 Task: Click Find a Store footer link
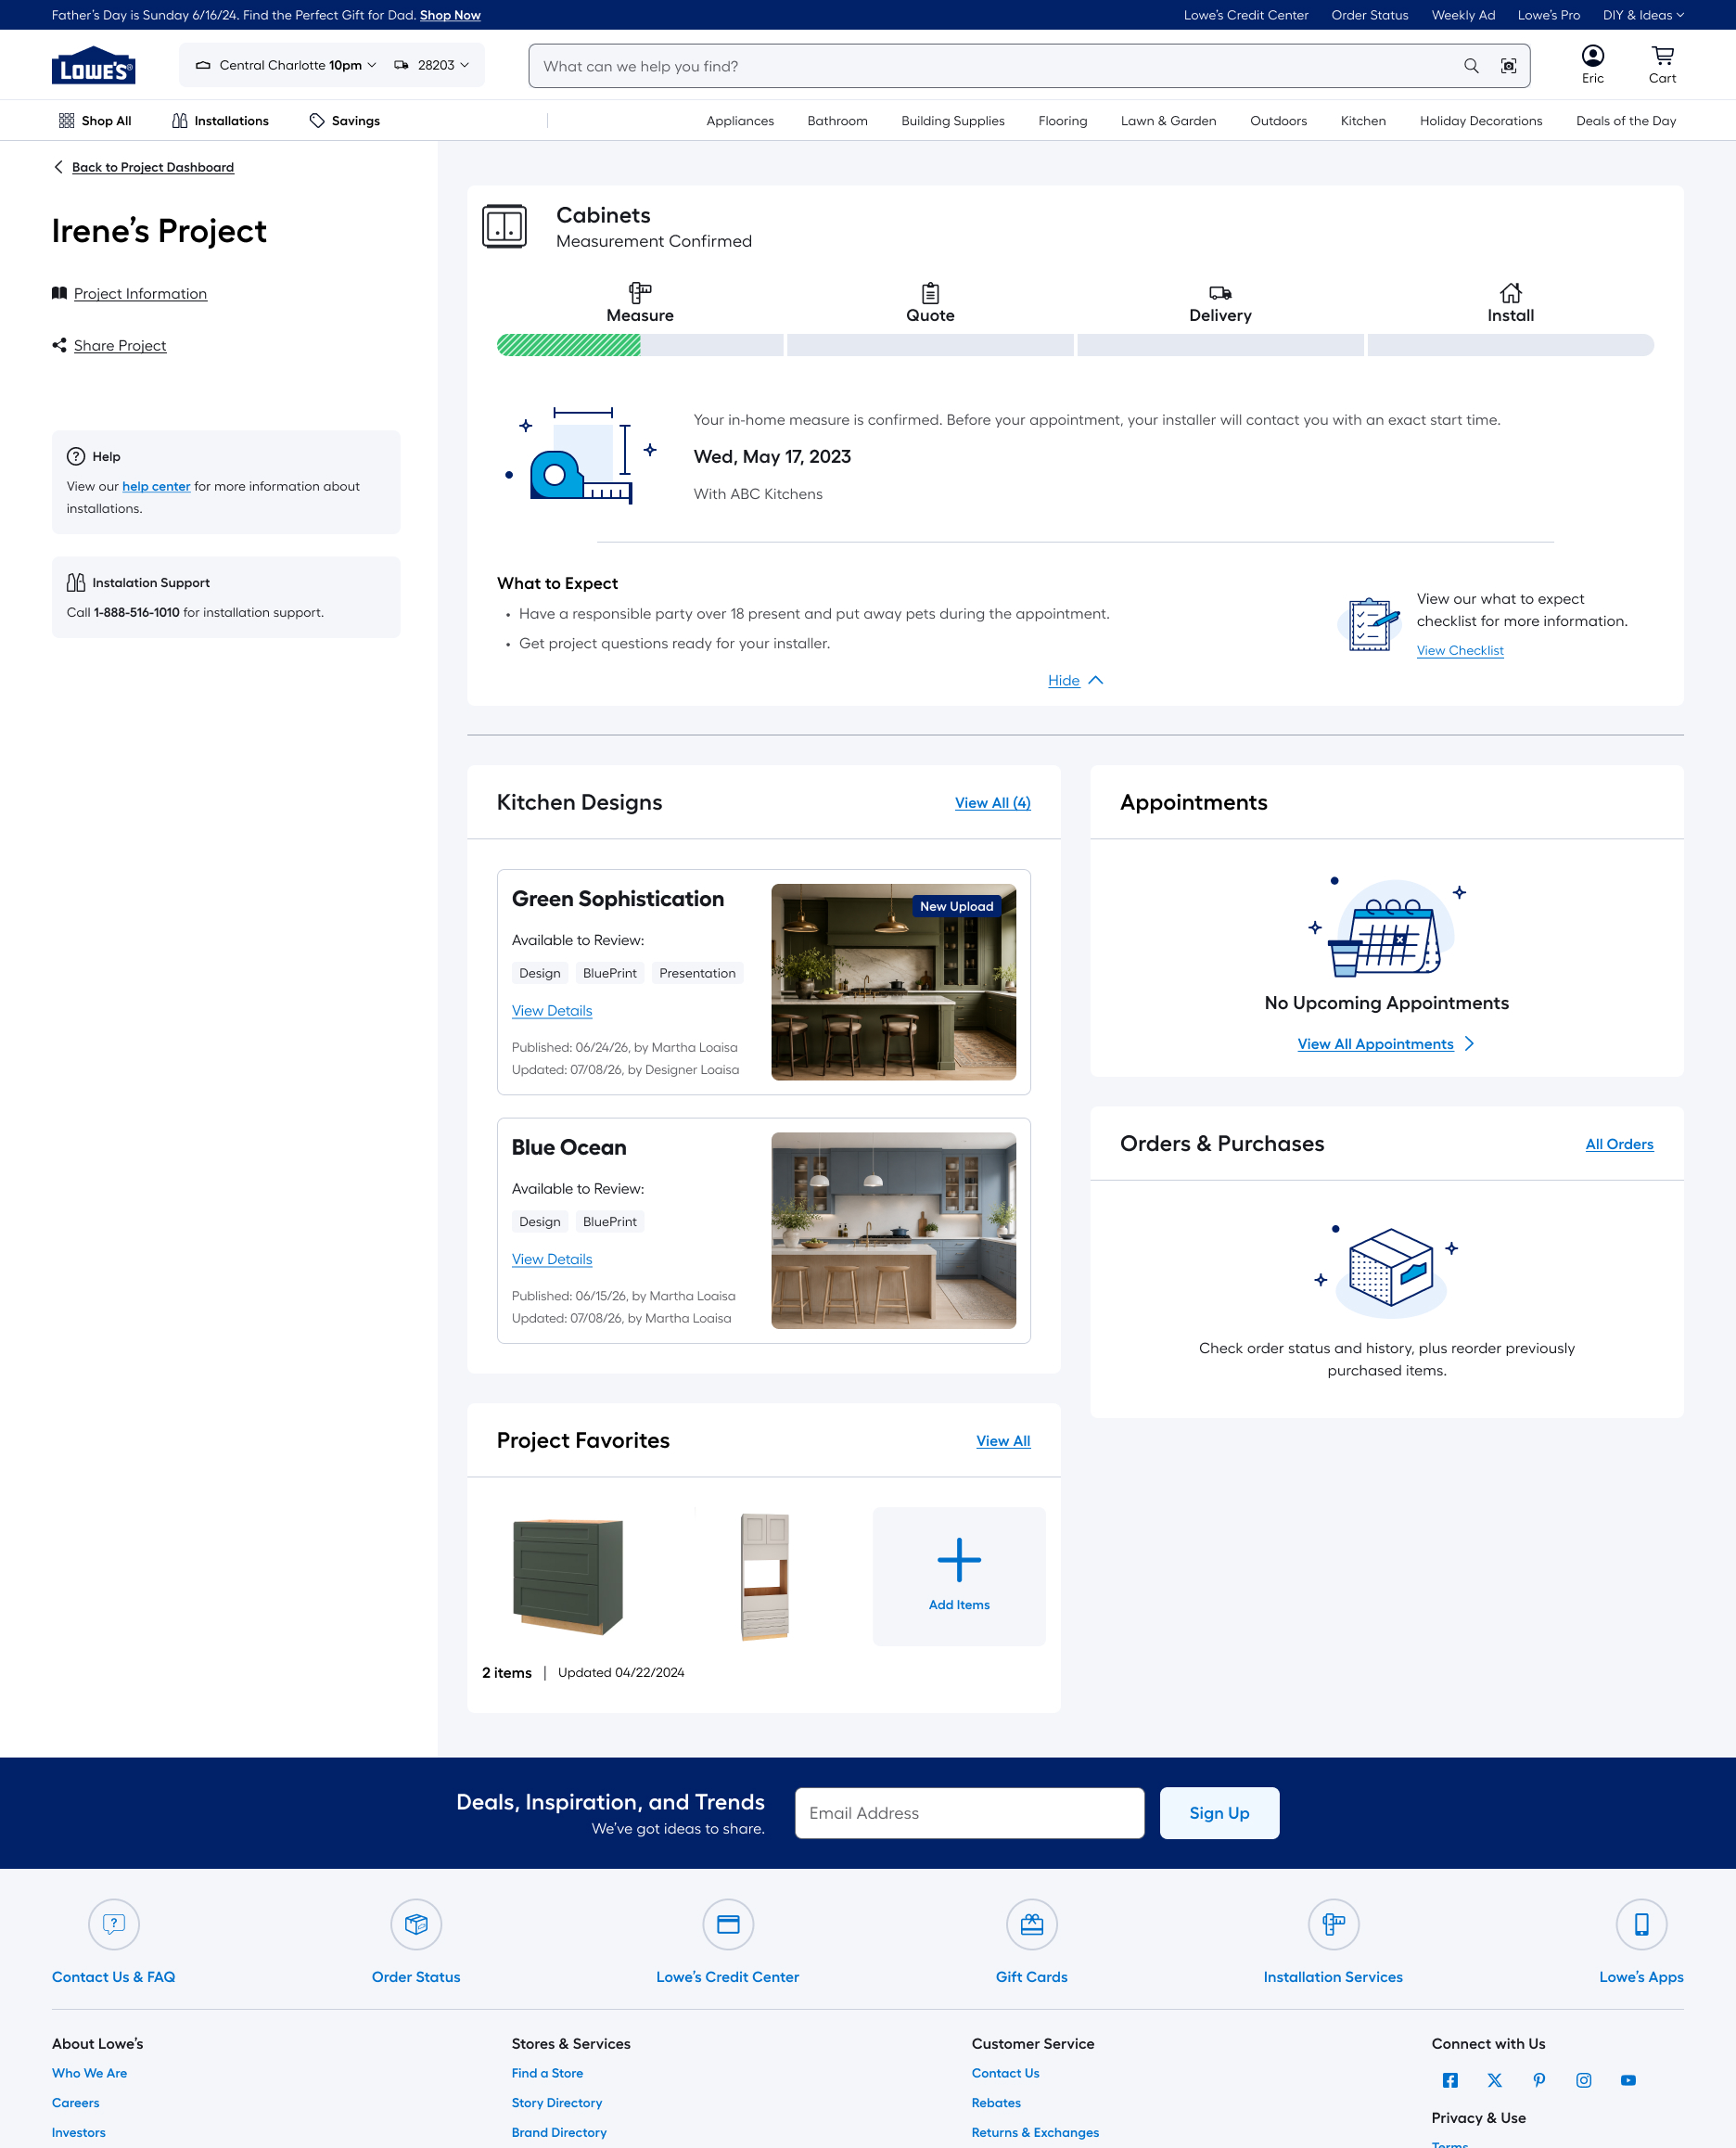(547, 2073)
